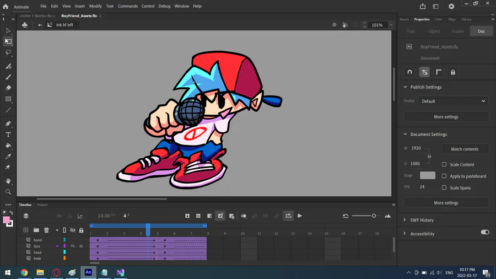Click More settings under Document Settings
Screen dimensions: 496x279
click(x=446, y=203)
